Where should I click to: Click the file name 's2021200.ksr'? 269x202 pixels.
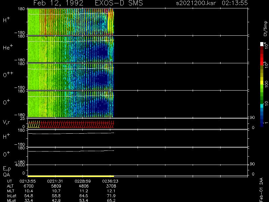pyautogui.click(x=196, y=3)
